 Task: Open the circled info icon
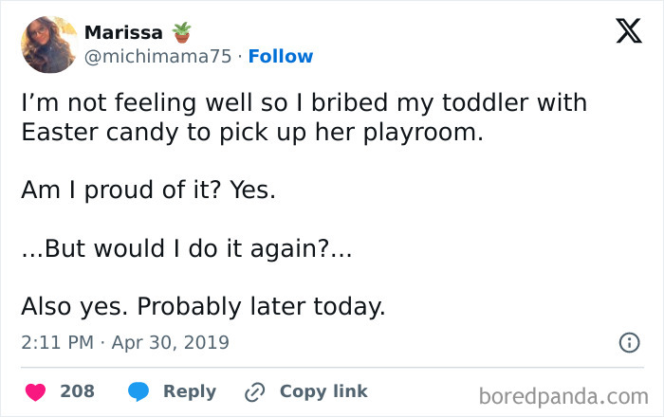click(x=628, y=342)
